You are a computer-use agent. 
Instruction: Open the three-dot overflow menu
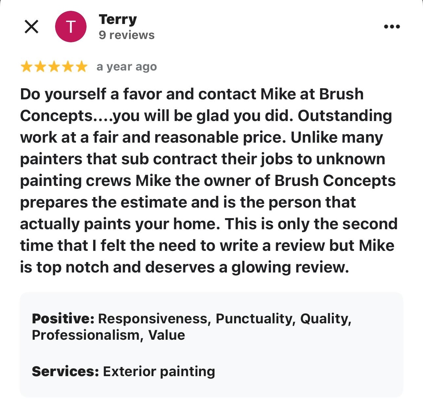[x=392, y=26]
